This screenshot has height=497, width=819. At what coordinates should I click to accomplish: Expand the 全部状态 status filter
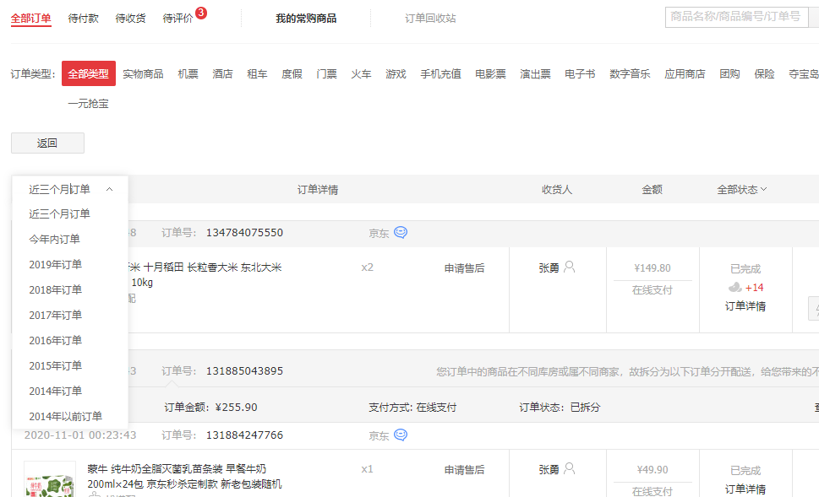tap(742, 189)
